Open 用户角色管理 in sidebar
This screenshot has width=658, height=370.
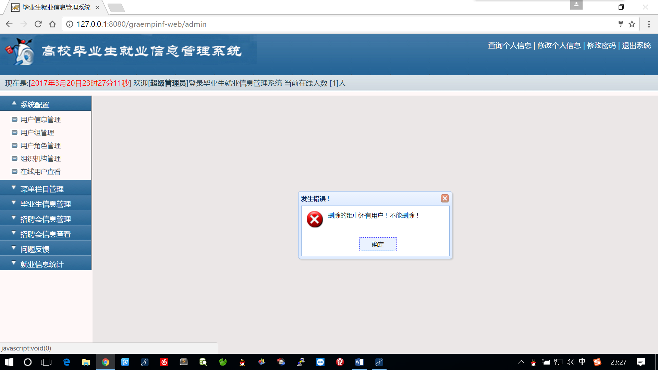point(40,146)
